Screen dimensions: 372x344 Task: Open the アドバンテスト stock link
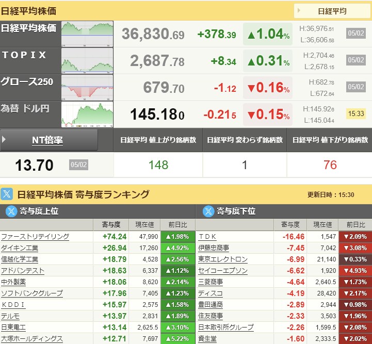tap(23, 271)
